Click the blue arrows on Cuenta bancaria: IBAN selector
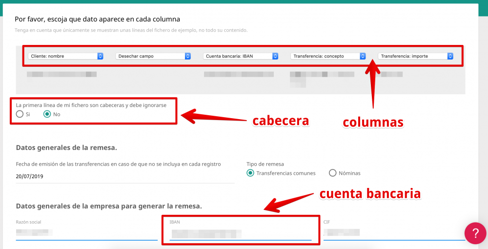488x249 pixels. [275, 56]
